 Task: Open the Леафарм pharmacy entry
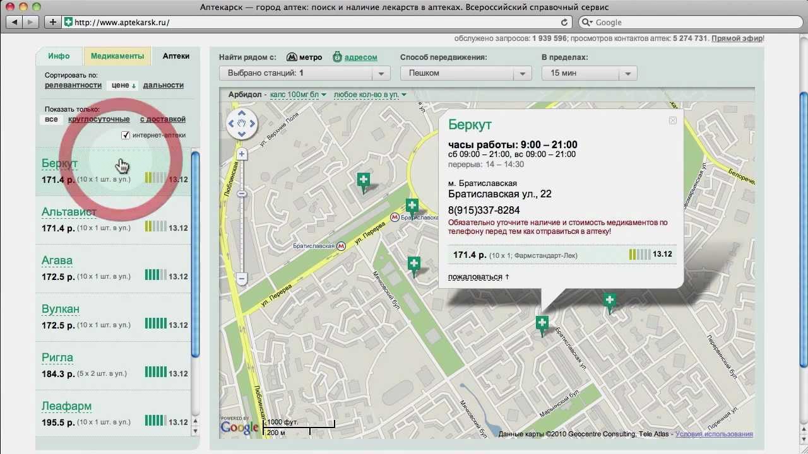(x=67, y=406)
